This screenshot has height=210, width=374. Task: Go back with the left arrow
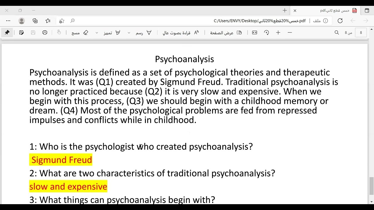[353, 21]
